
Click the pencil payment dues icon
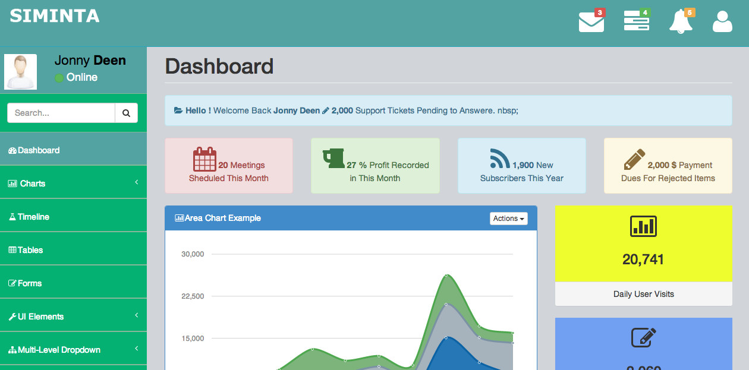point(634,159)
